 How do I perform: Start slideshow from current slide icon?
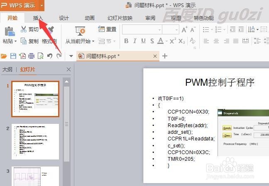(80, 31)
